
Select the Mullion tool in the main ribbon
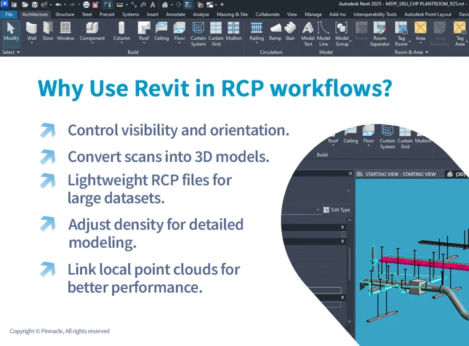coord(234,32)
